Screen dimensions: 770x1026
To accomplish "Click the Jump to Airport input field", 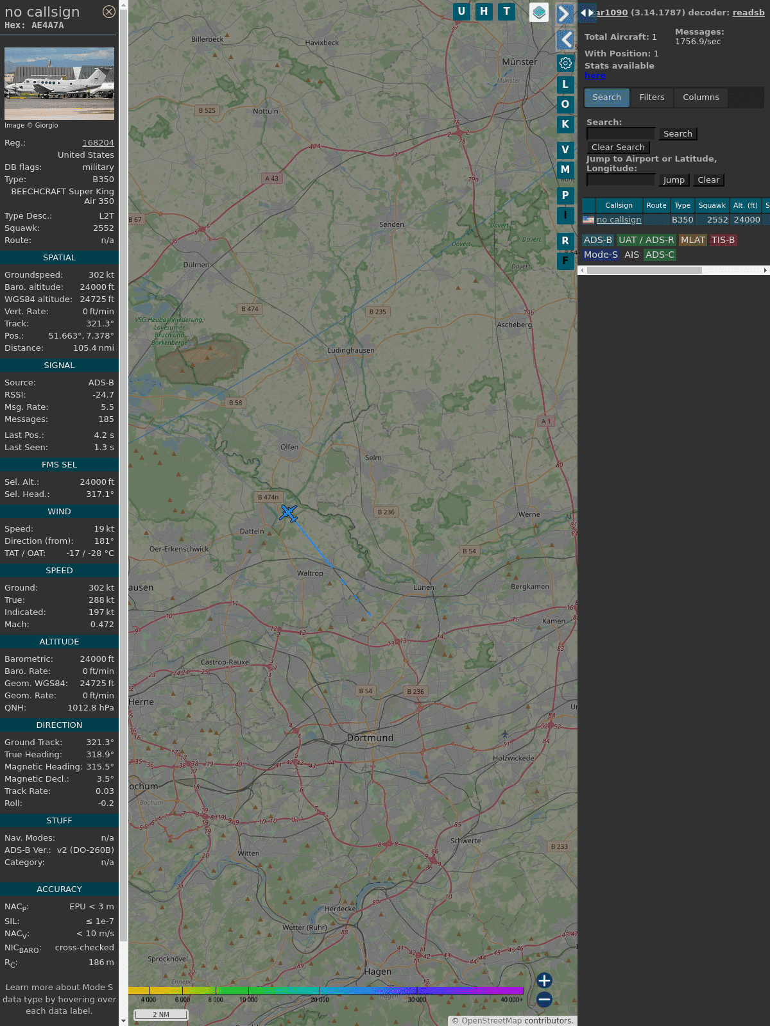I will (620, 180).
